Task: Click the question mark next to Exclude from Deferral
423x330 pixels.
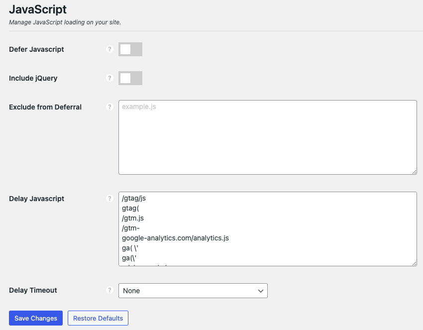Action: [110, 107]
